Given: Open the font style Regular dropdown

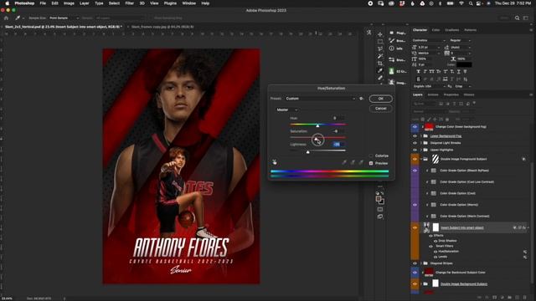Looking at the screenshot, I should point(460,40).
